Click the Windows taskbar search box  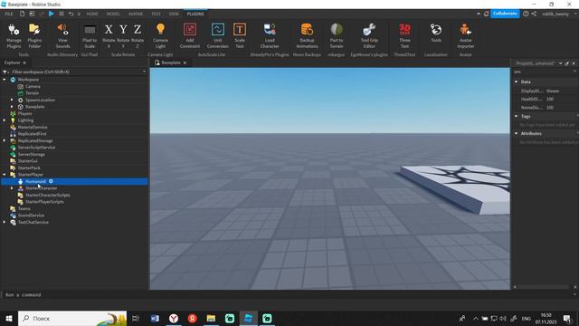tap(72, 318)
